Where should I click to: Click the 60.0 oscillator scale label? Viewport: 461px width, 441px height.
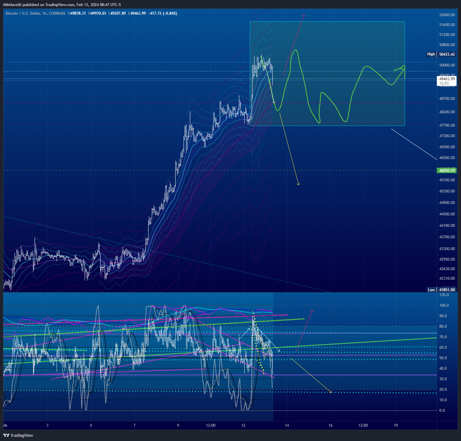click(443, 347)
